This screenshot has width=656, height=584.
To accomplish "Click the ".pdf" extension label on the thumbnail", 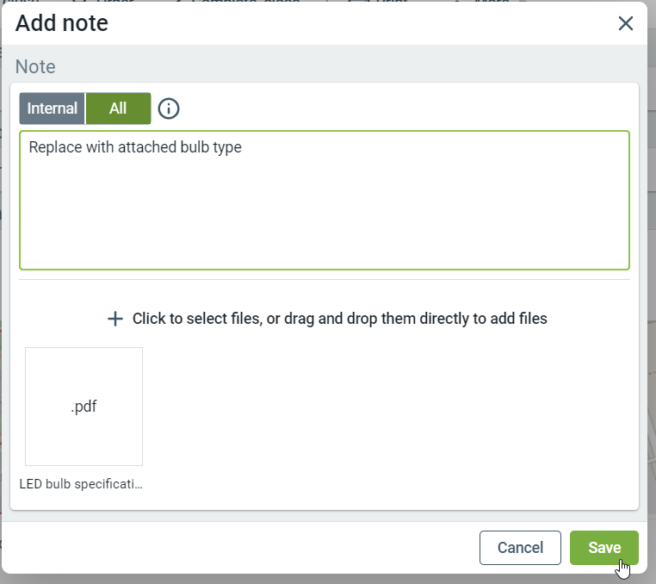I will (x=84, y=407).
